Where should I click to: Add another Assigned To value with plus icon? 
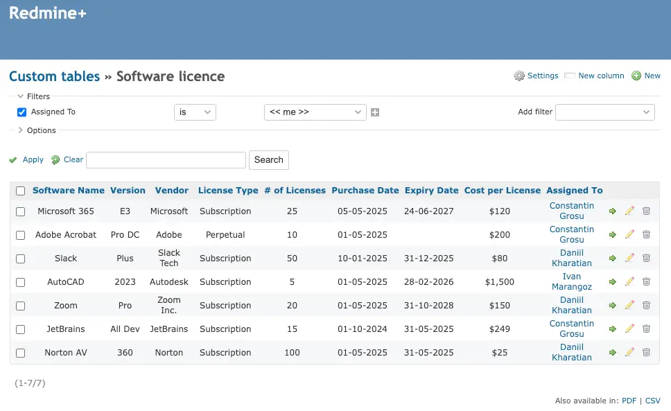(375, 112)
